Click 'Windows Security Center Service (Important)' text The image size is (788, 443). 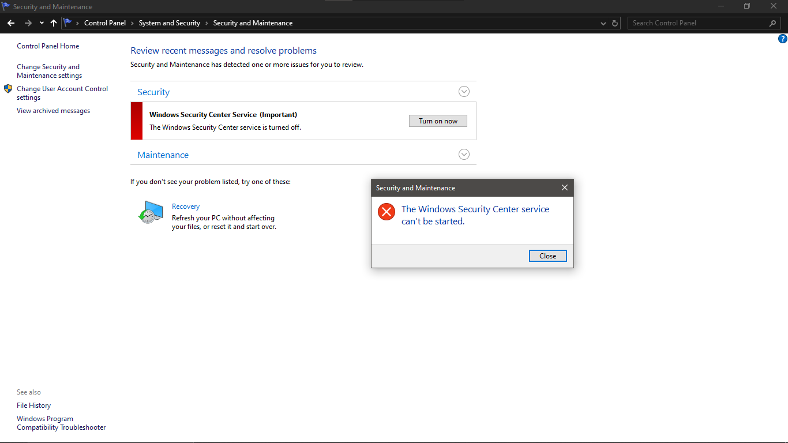(x=223, y=115)
